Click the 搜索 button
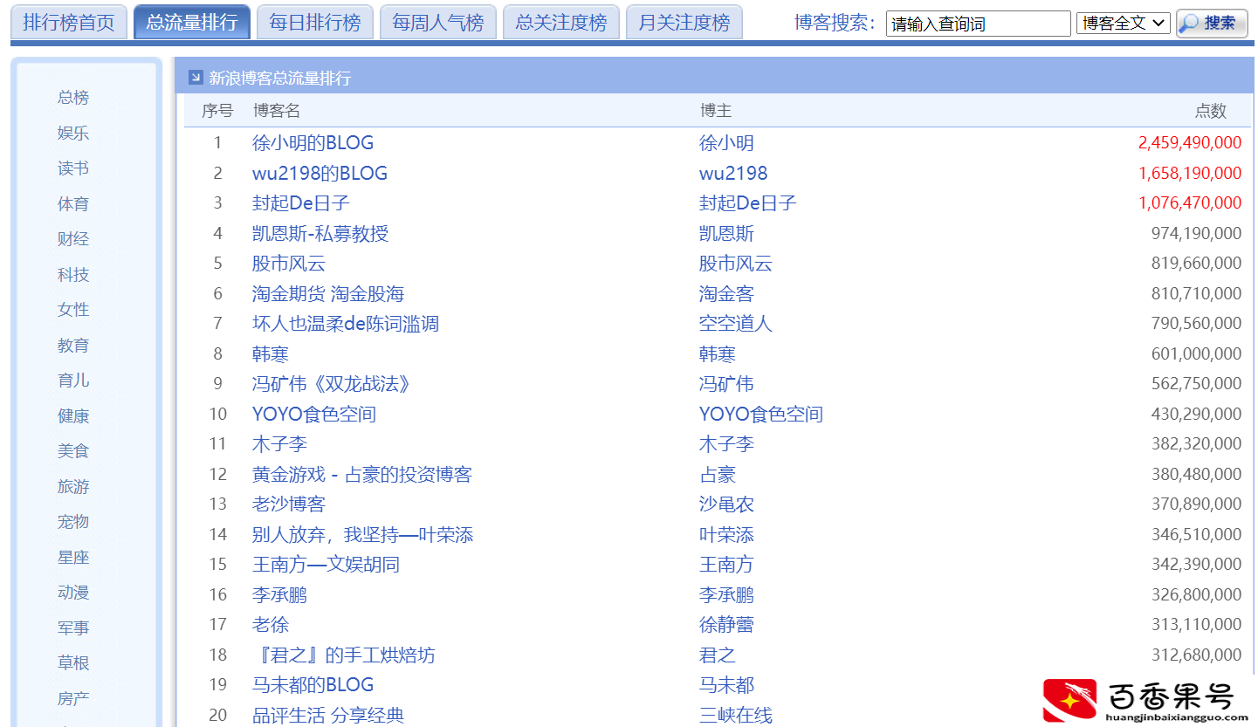The height and width of the screenshot is (727, 1258). (1212, 24)
